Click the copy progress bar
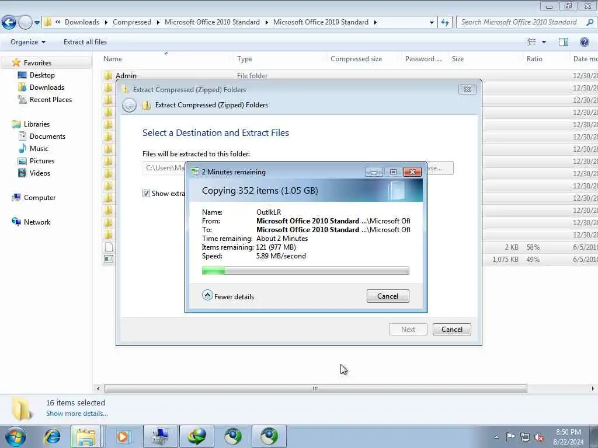 (305, 271)
